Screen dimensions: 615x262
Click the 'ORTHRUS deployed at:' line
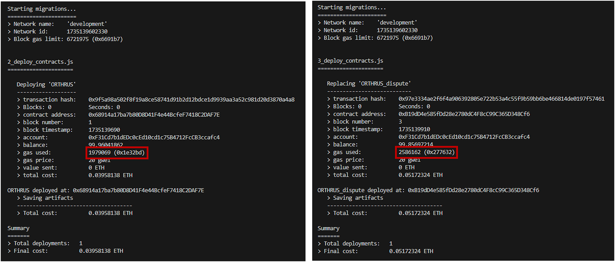point(106,190)
